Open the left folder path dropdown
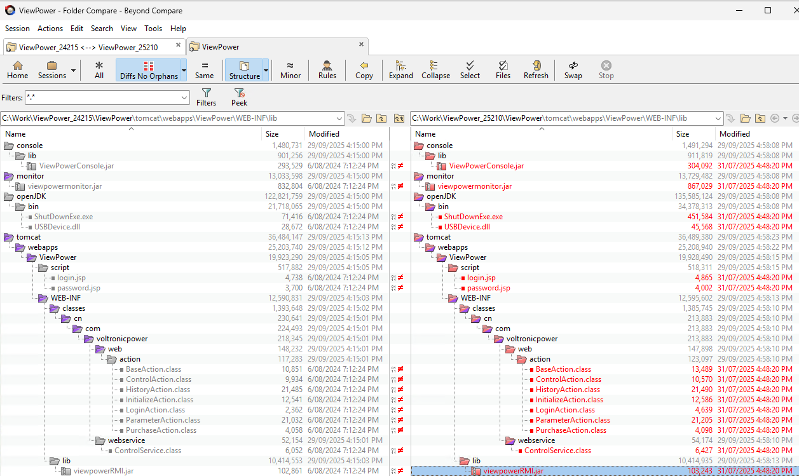This screenshot has width=799, height=476. [339, 118]
